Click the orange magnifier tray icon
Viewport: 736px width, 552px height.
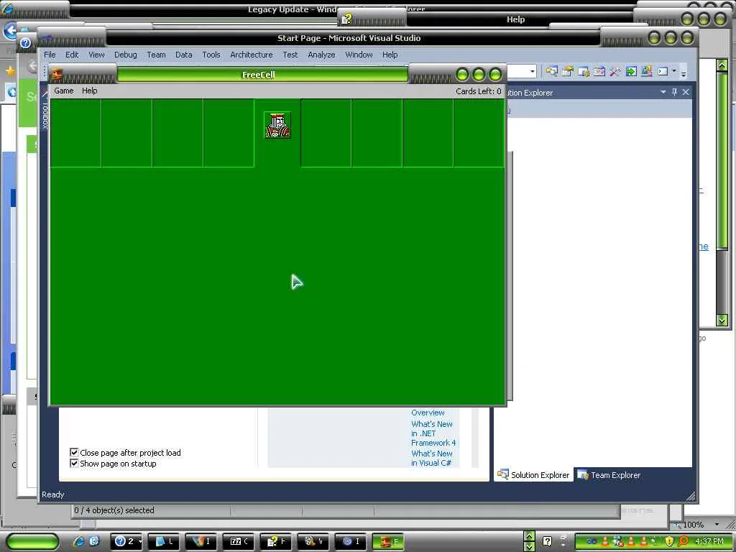[x=683, y=541]
